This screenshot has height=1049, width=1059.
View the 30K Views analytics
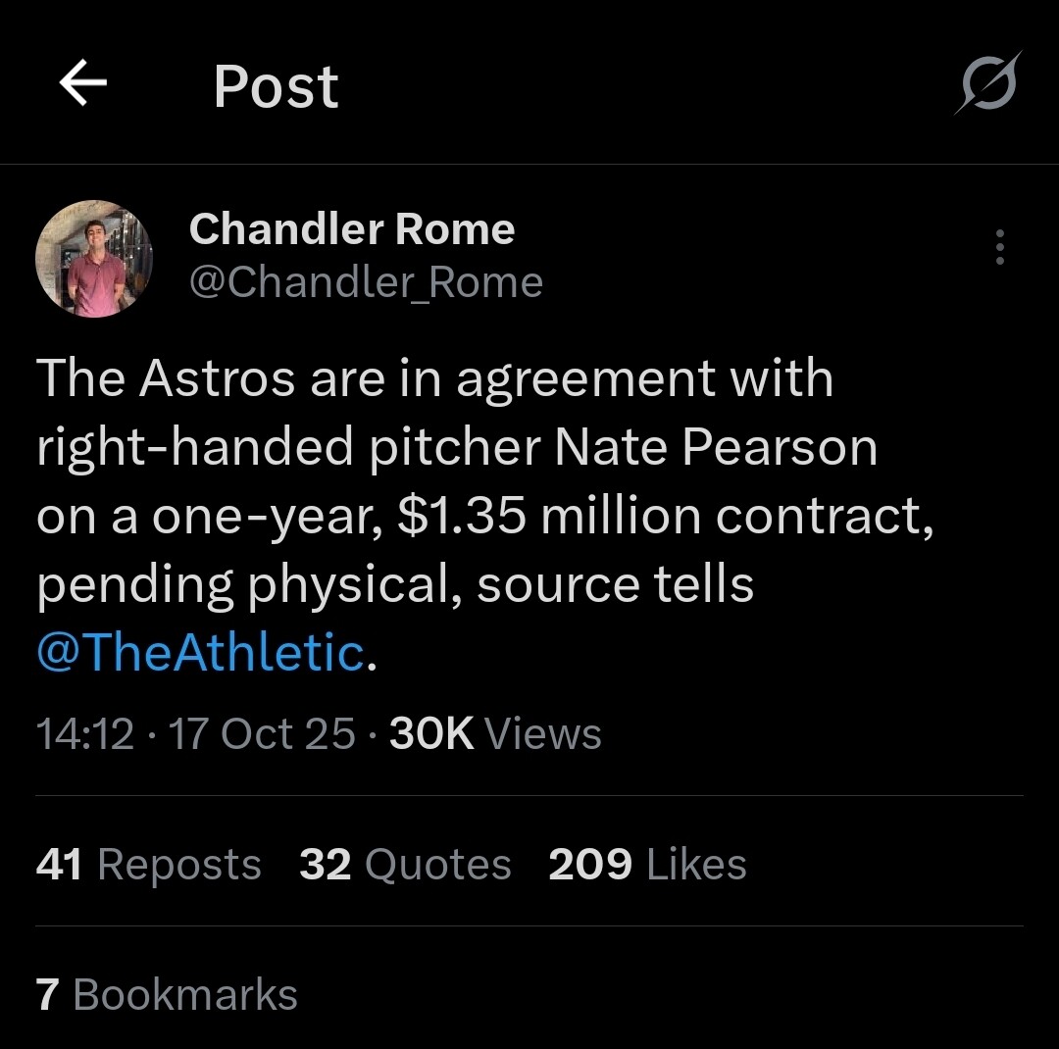click(495, 734)
